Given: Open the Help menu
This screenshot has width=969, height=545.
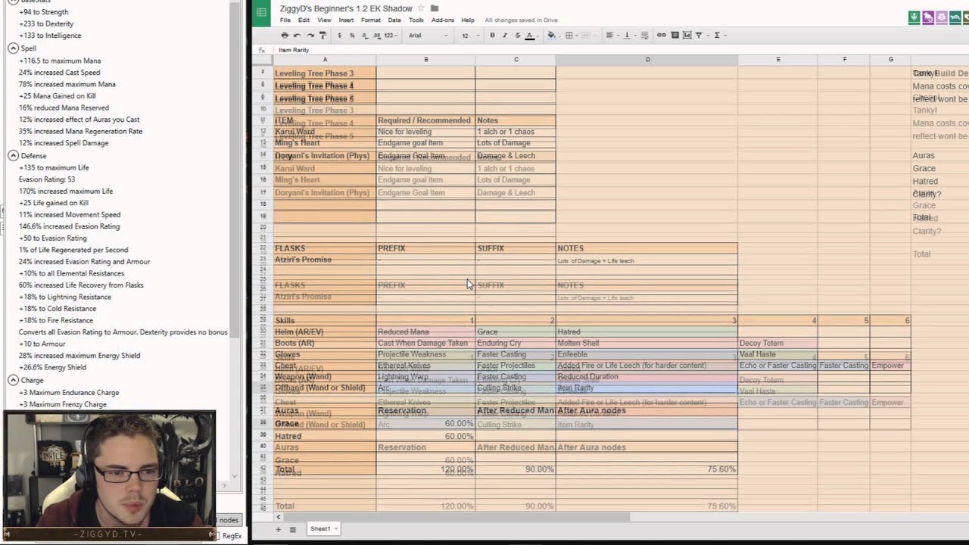Looking at the screenshot, I should (468, 20).
